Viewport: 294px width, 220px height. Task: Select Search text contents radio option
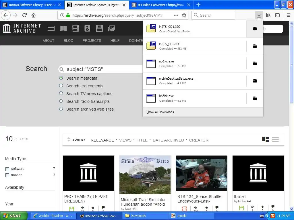click(61, 85)
